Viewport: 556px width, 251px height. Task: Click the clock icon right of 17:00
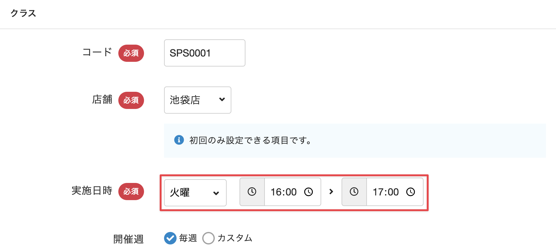click(x=411, y=192)
